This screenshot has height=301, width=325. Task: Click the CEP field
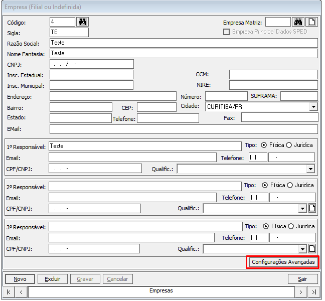pyautogui.click(x=156, y=107)
